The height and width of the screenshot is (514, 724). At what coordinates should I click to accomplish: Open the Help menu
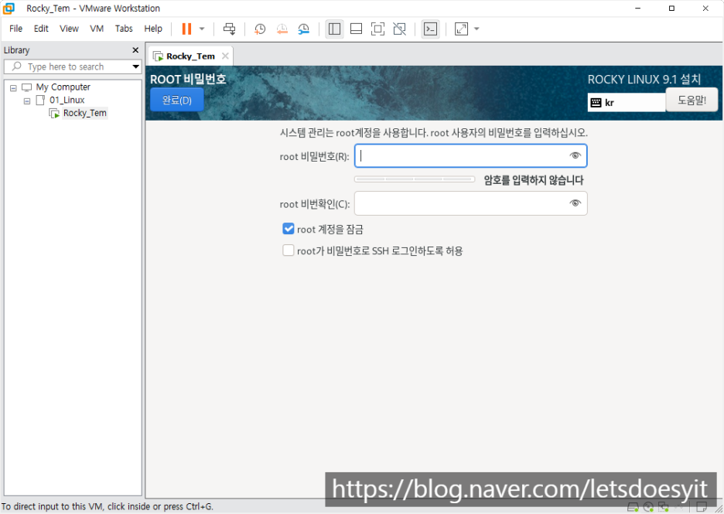click(x=153, y=29)
